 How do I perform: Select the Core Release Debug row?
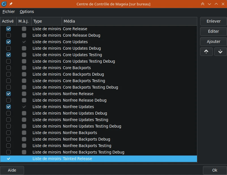(98, 35)
